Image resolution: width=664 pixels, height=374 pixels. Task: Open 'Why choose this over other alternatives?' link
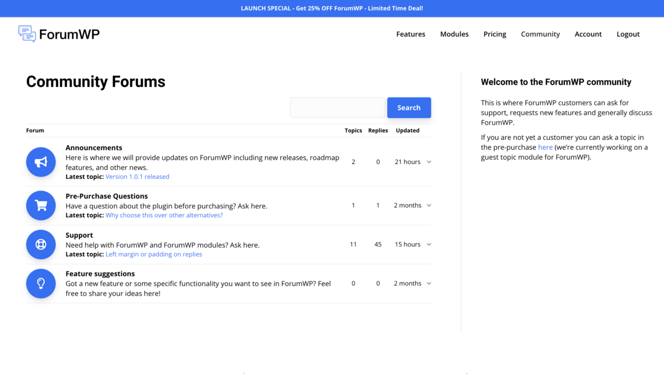(164, 215)
